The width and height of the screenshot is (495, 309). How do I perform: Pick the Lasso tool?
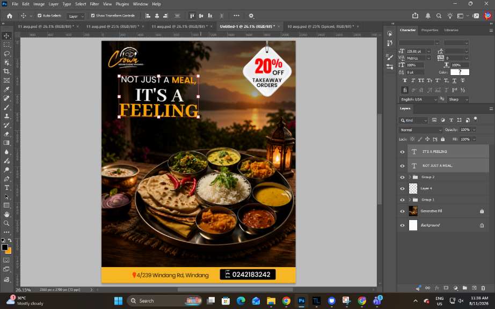pyautogui.click(x=6, y=54)
